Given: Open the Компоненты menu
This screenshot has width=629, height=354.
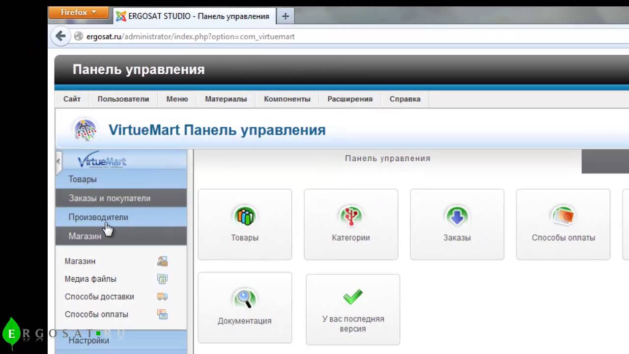Looking at the screenshot, I should pos(287,99).
